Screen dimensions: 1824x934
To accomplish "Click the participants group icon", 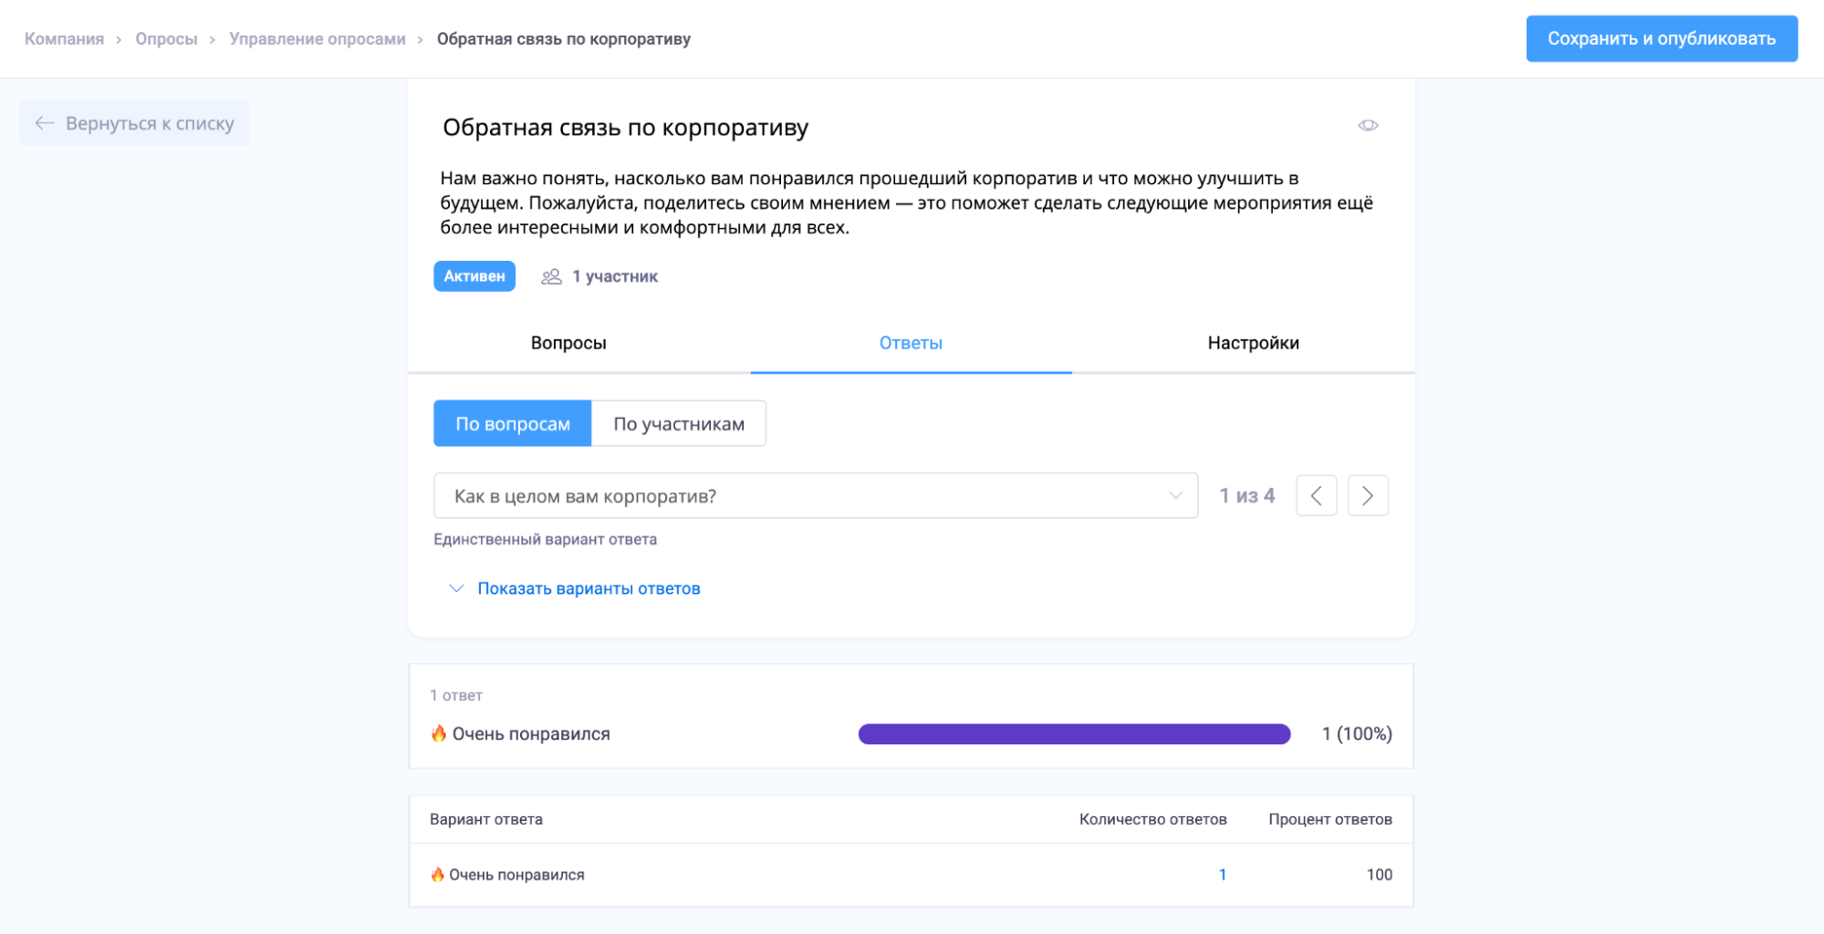I will (x=551, y=276).
